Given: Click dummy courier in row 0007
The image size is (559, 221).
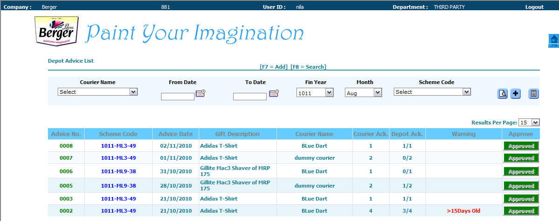Looking at the screenshot, I should pyautogui.click(x=314, y=158).
